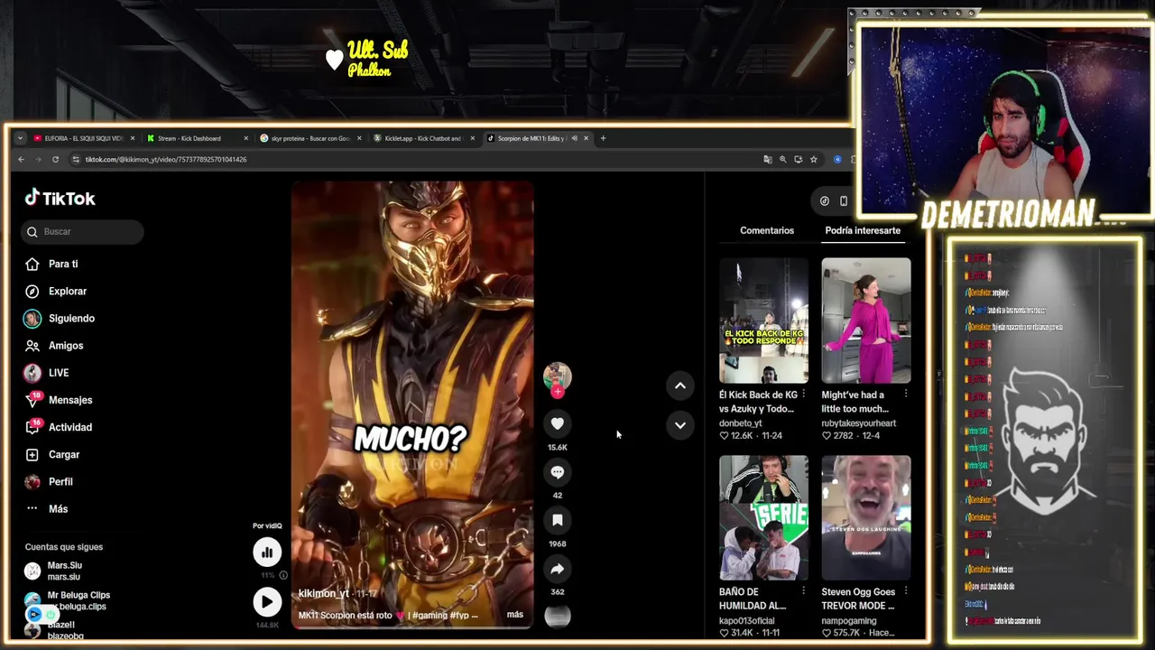Image resolution: width=1155 pixels, height=650 pixels.
Task: Click the TikTok coin icon in top pill
Action: click(824, 201)
